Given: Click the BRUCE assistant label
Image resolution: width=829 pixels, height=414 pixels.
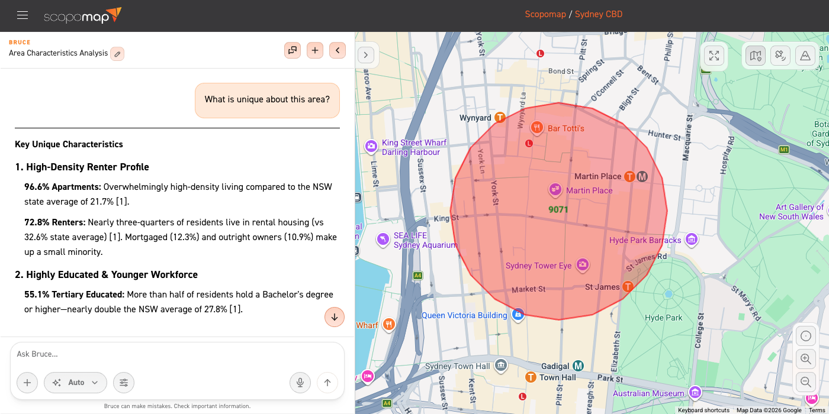Looking at the screenshot, I should point(20,43).
